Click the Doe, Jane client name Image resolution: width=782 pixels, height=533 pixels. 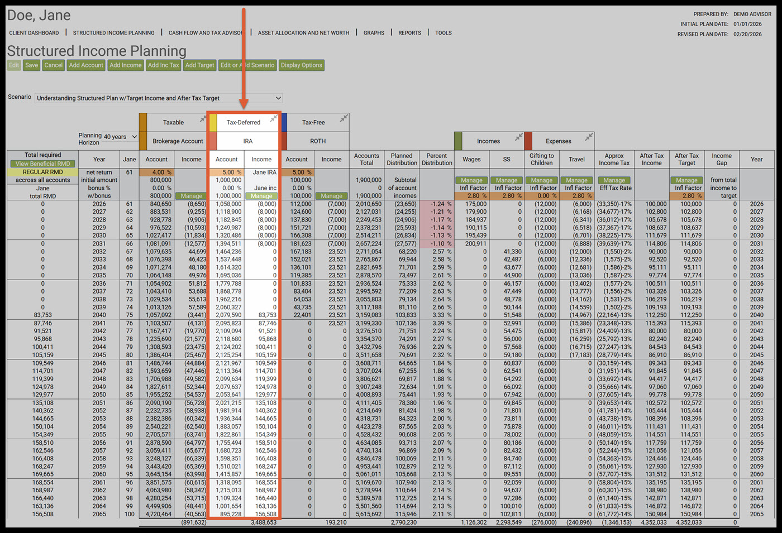point(39,16)
